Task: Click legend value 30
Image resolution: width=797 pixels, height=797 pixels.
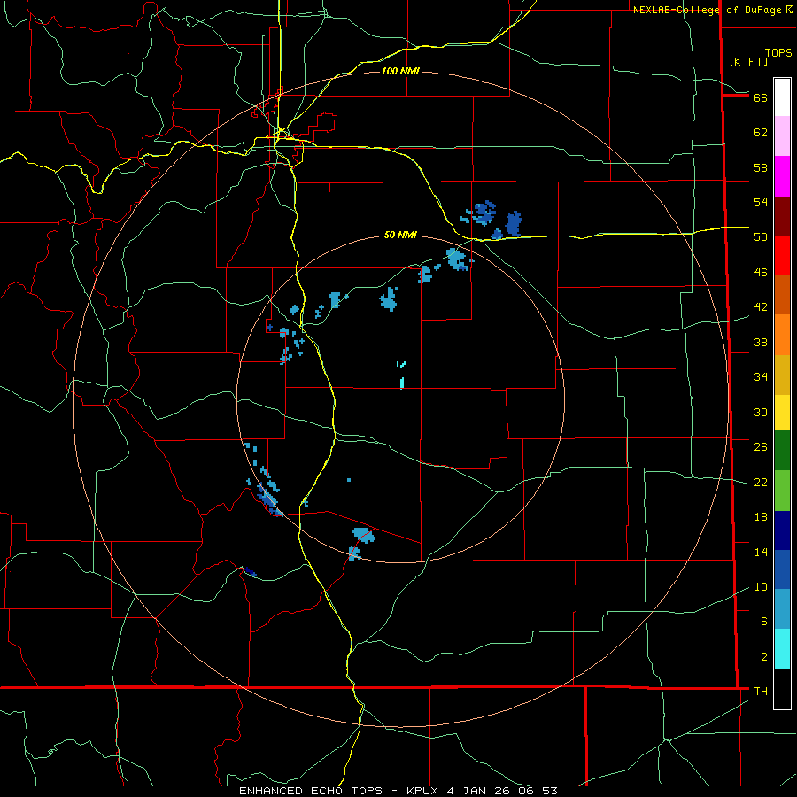Action: (x=761, y=412)
